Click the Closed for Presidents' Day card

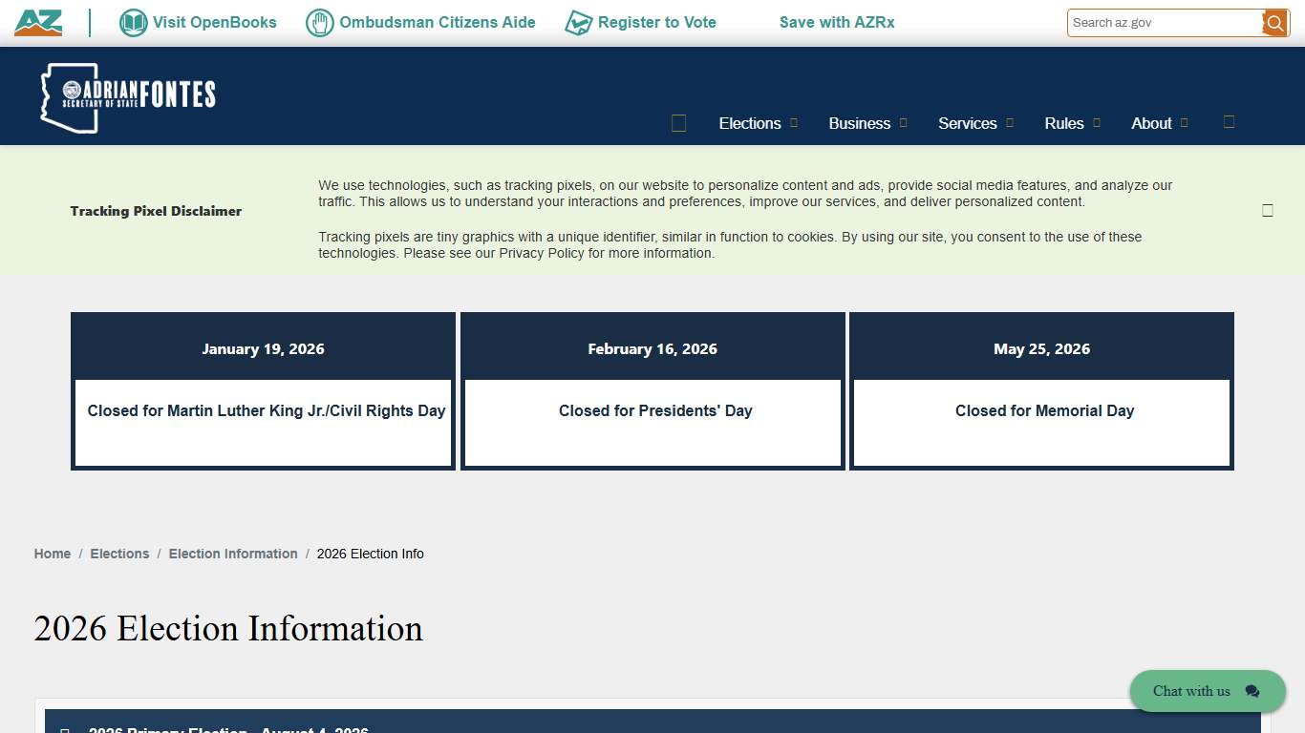[x=652, y=410]
